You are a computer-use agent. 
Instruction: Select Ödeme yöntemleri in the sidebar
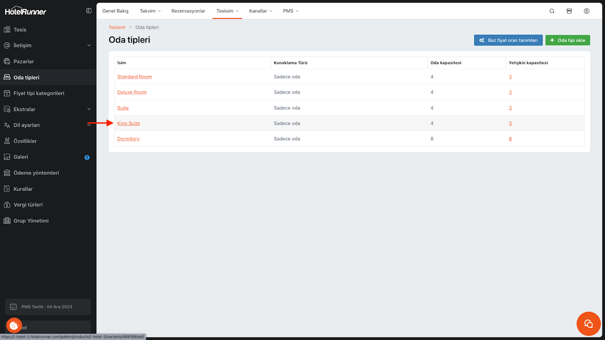tap(36, 173)
